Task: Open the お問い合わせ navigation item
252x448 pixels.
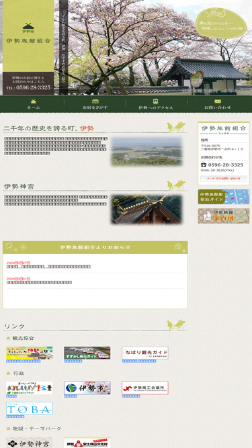Action: [x=218, y=104]
